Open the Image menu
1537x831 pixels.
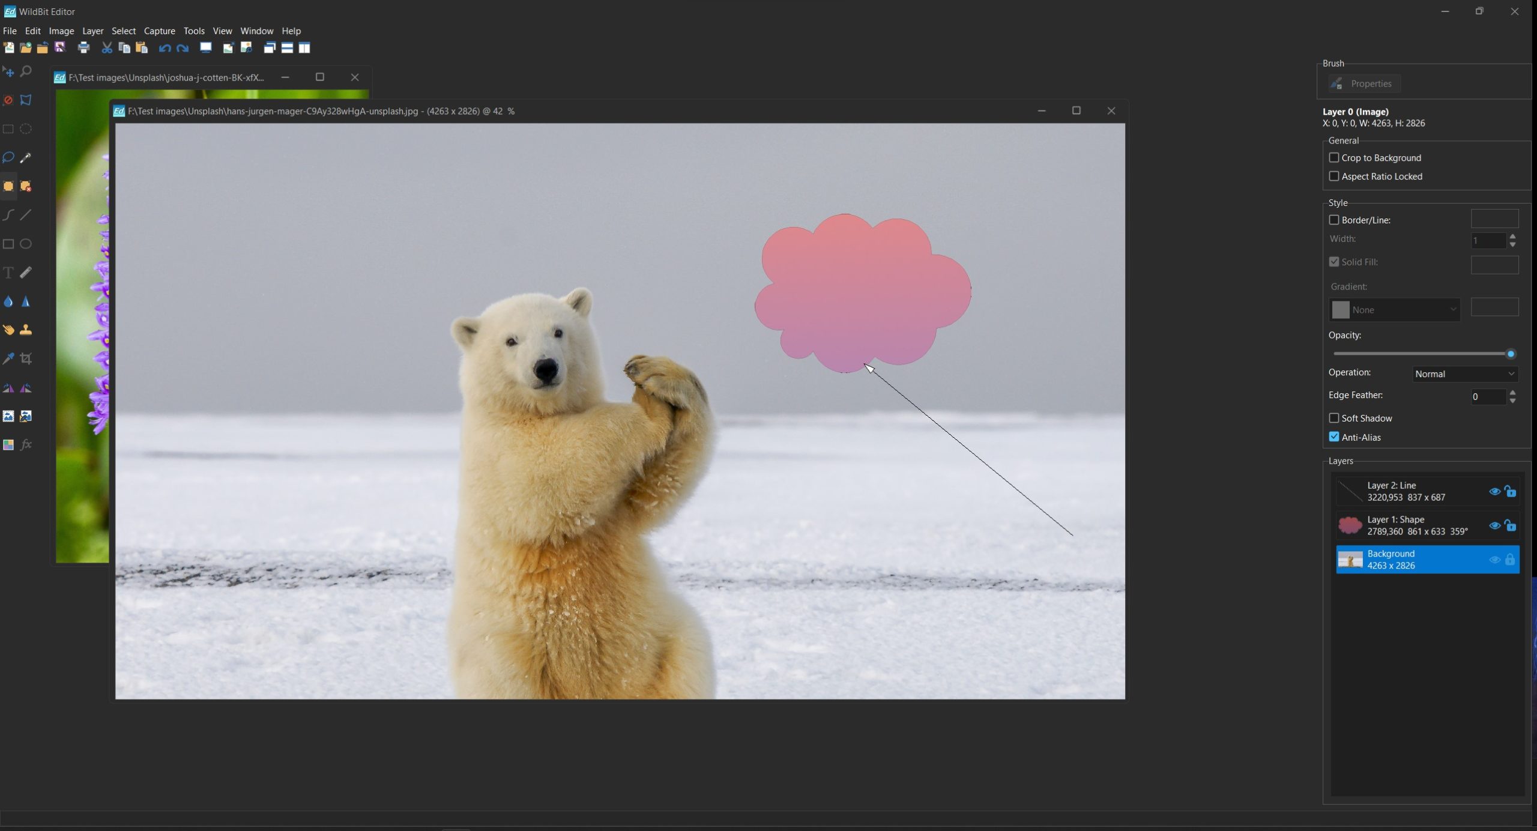[x=61, y=29]
